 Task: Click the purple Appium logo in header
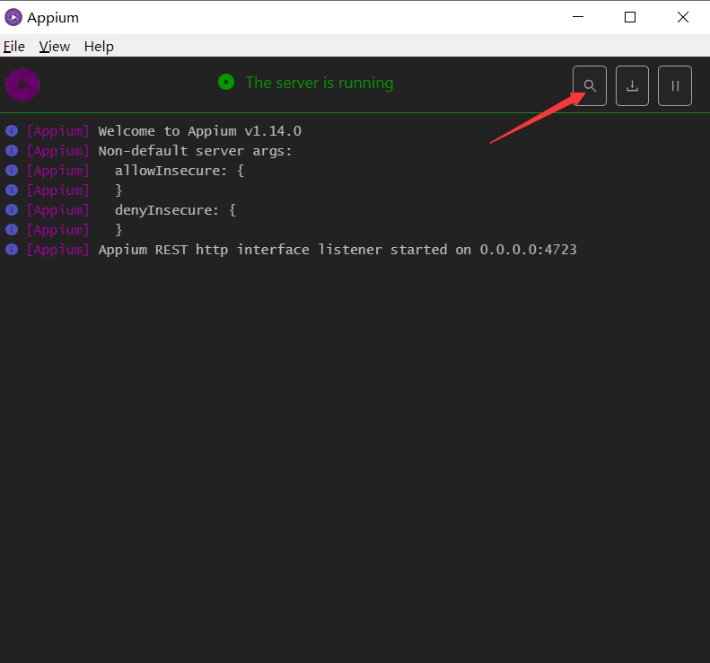[x=22, y=84]
